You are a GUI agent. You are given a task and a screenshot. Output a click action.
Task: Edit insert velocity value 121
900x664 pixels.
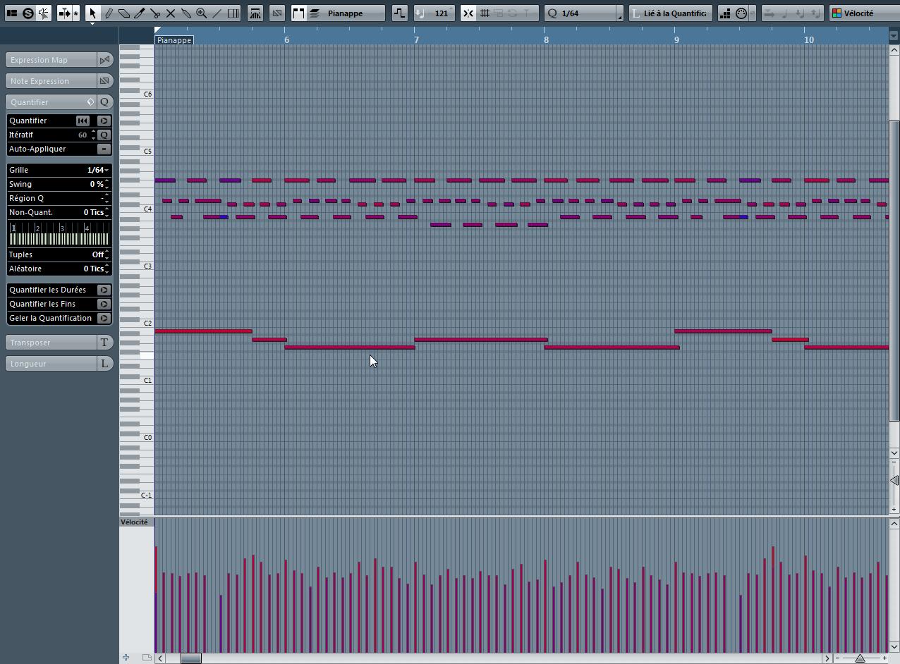[442, 13]
